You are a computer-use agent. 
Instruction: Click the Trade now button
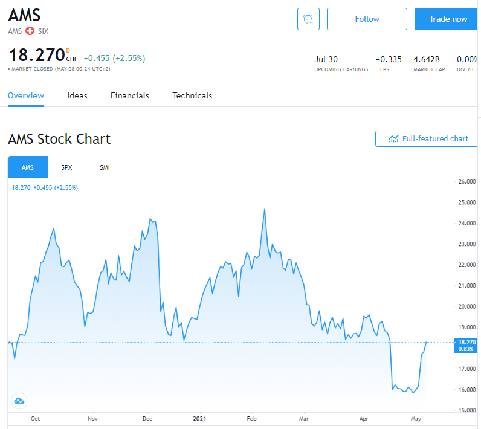point(447,19)
